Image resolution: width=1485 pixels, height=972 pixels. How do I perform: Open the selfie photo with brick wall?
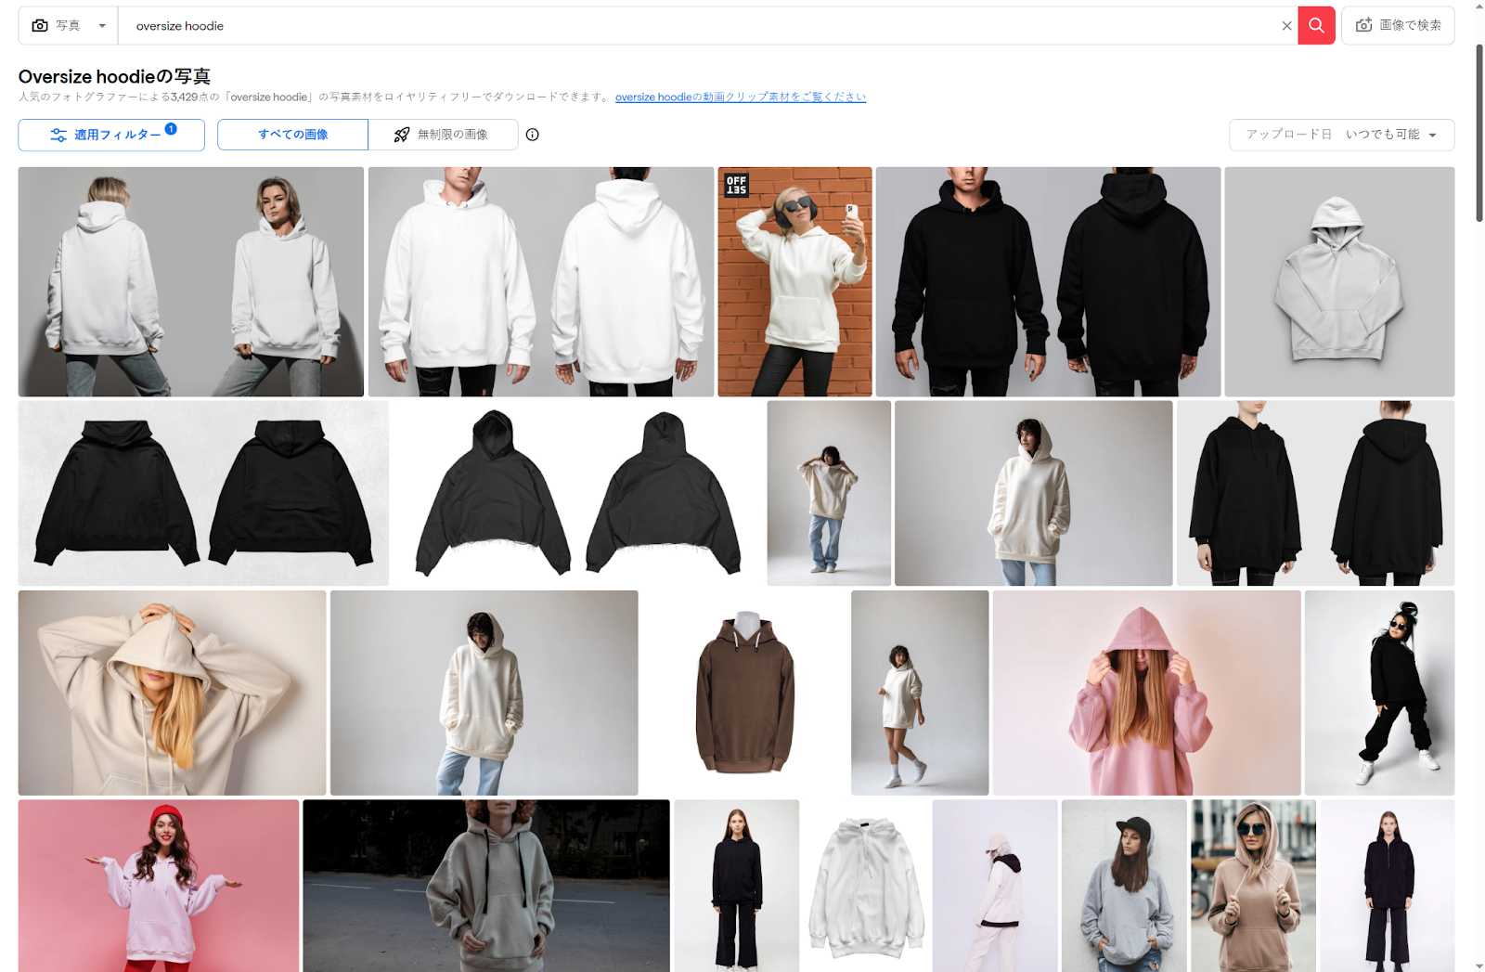(x=794, y=281)
